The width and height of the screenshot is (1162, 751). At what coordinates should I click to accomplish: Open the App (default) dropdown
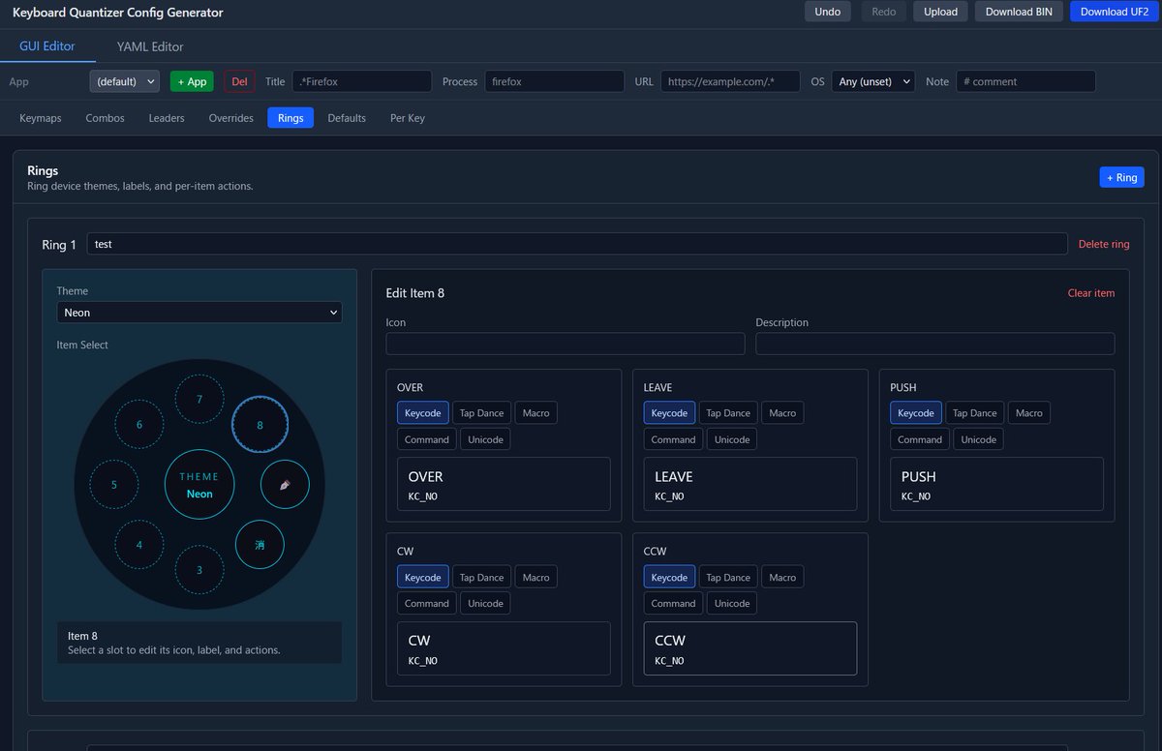click(125, 81)
